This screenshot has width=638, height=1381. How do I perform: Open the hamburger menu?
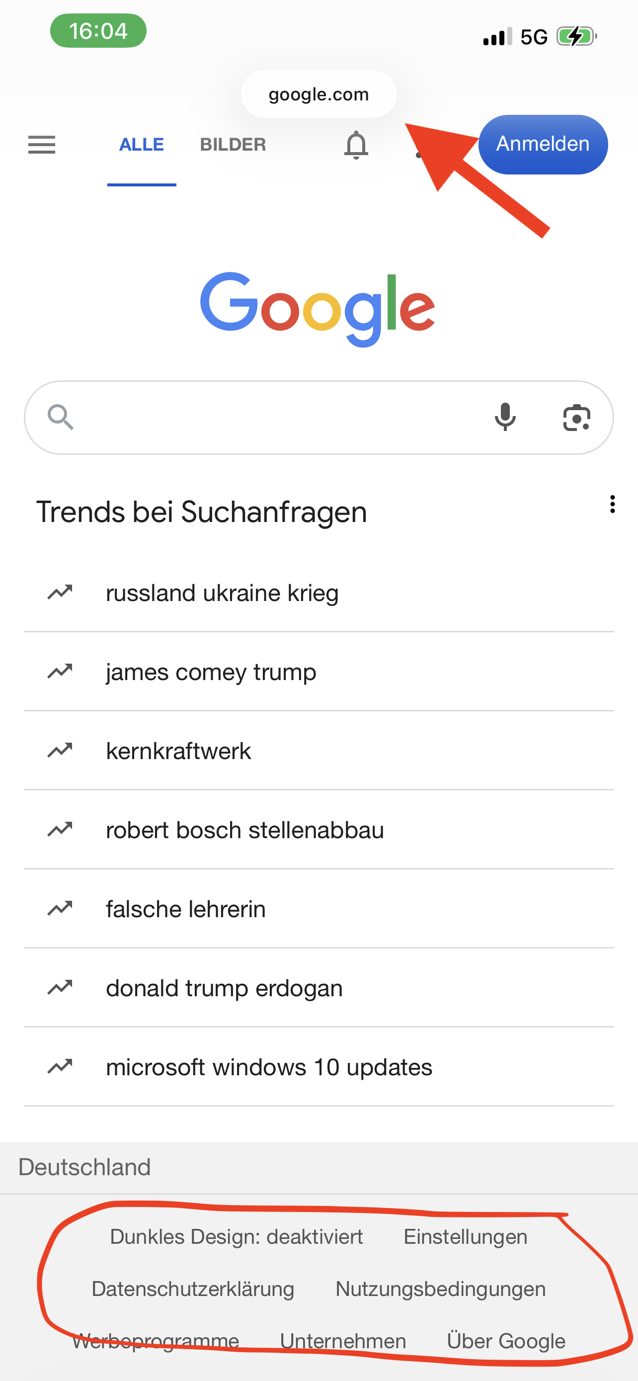click(42, 145)
